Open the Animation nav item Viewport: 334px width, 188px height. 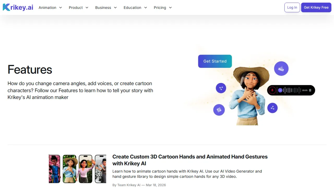pyautogui.click(x=47, y=8)
